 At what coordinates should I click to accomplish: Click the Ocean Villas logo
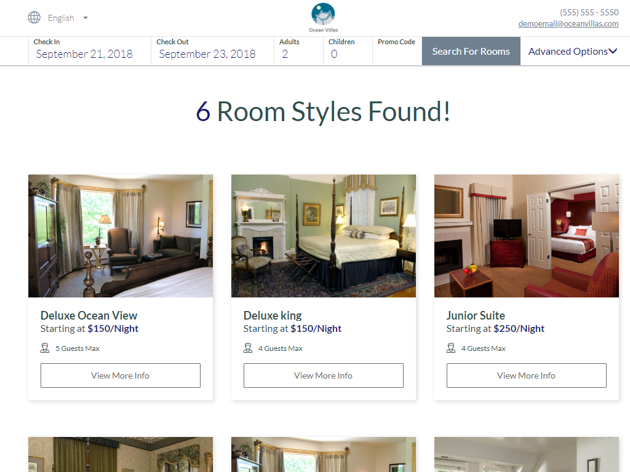(x=324, y=18)
